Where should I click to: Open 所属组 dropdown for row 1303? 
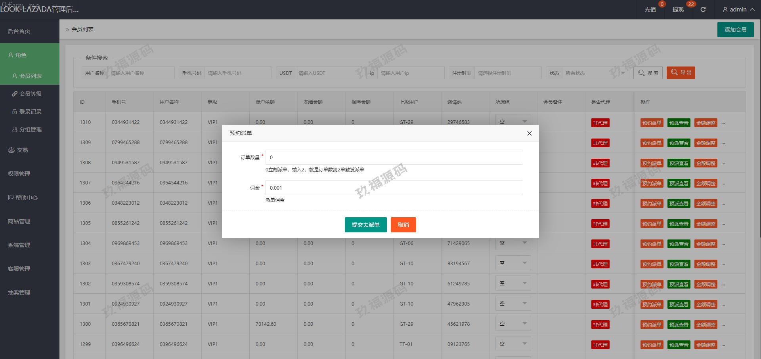click(513, 263)
